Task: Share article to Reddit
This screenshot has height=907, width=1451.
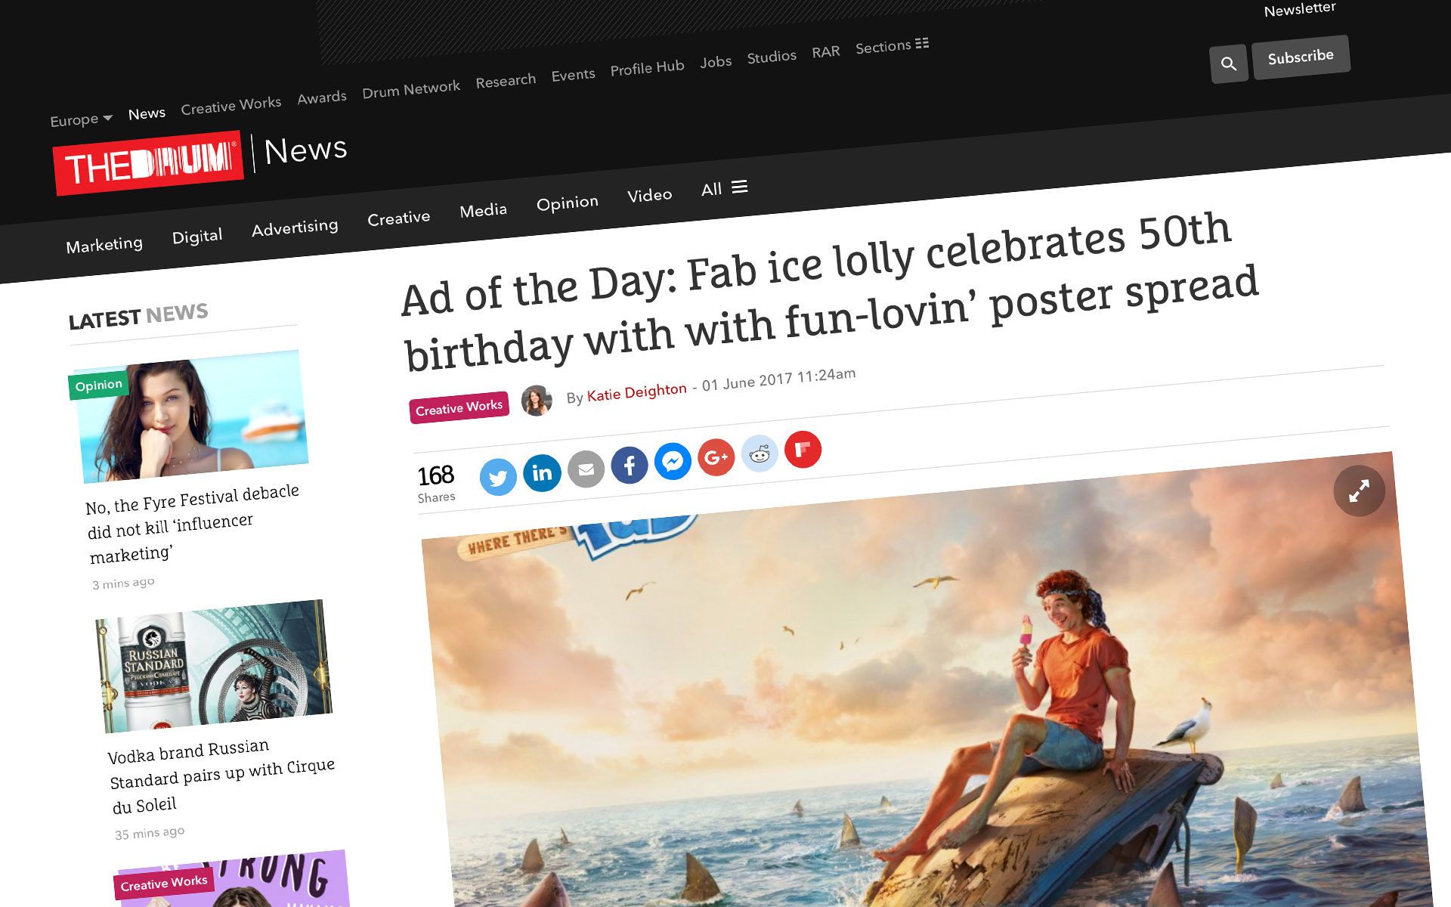Action: click(x=760, y=453)
